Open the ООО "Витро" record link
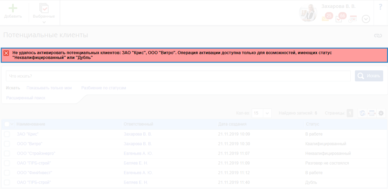 30,144
